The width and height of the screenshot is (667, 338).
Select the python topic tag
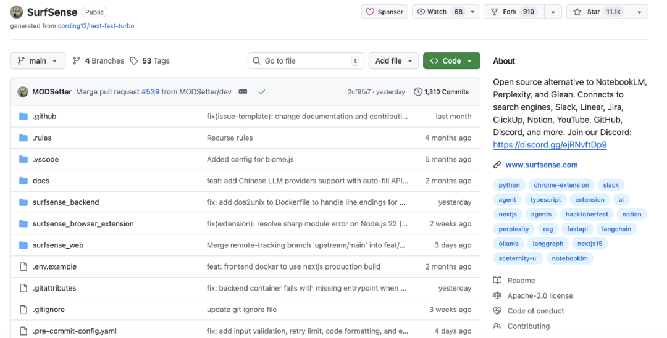(510, 185)
